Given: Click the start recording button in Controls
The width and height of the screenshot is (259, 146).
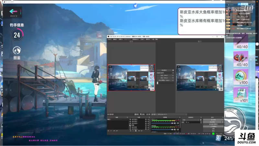Looking at the screenshot, I should [212, 122].
